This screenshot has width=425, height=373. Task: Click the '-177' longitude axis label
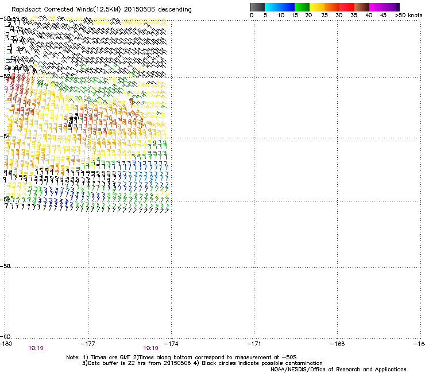[x=88, y=344]
